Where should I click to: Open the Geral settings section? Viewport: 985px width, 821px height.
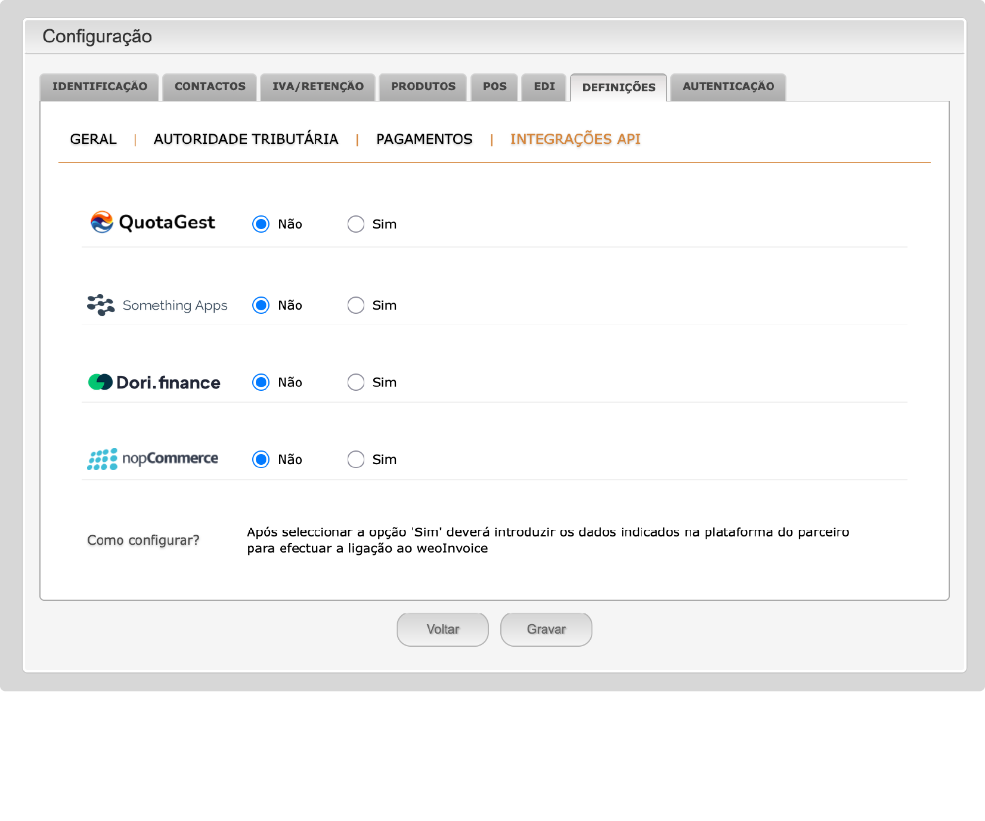[93, 140]
